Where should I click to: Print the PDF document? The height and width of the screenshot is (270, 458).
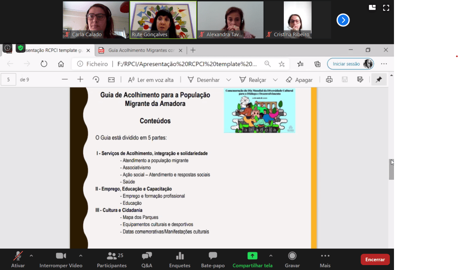[329, 80]
